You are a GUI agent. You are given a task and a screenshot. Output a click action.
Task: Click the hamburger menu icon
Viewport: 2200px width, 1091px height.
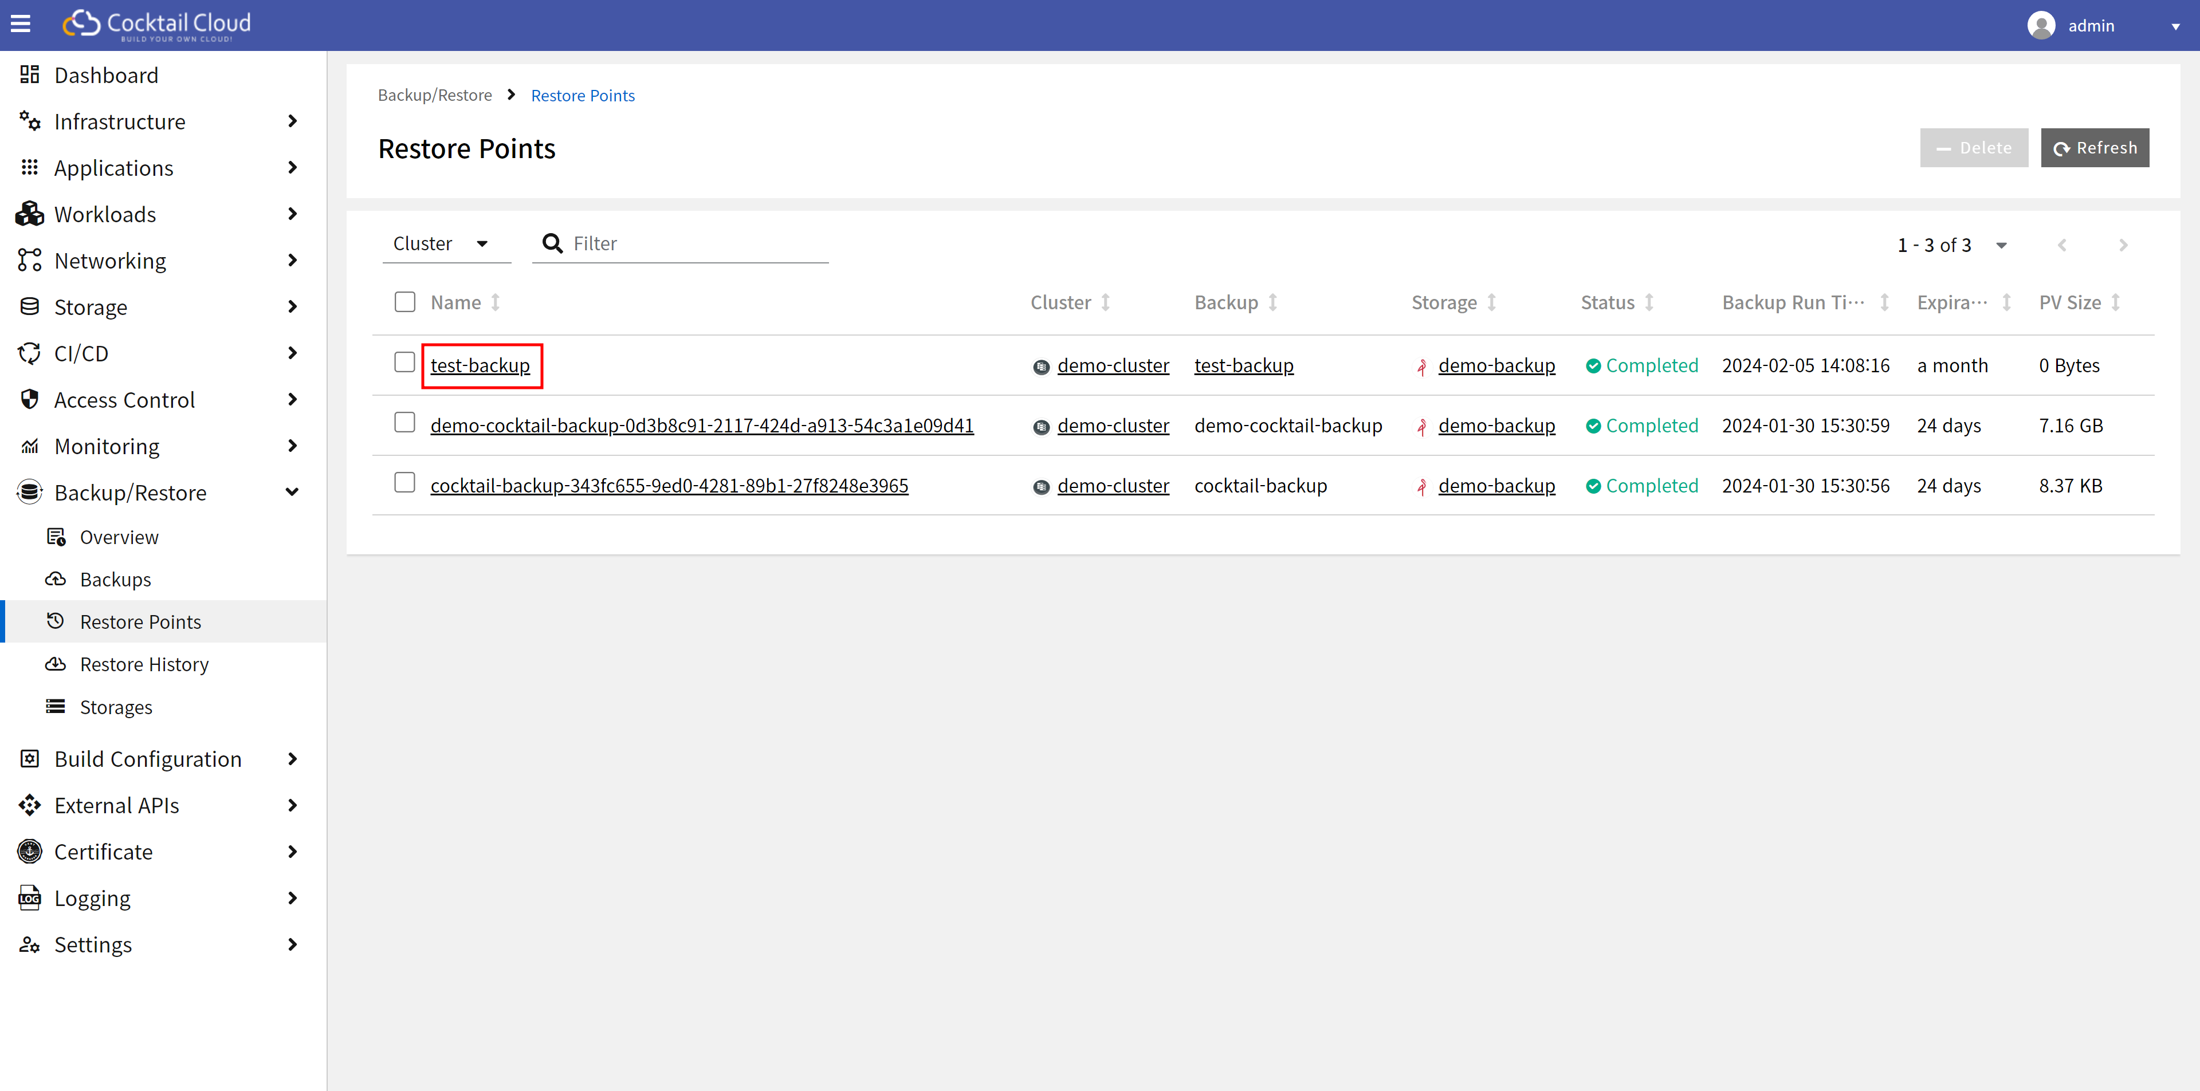pos(21,24)
